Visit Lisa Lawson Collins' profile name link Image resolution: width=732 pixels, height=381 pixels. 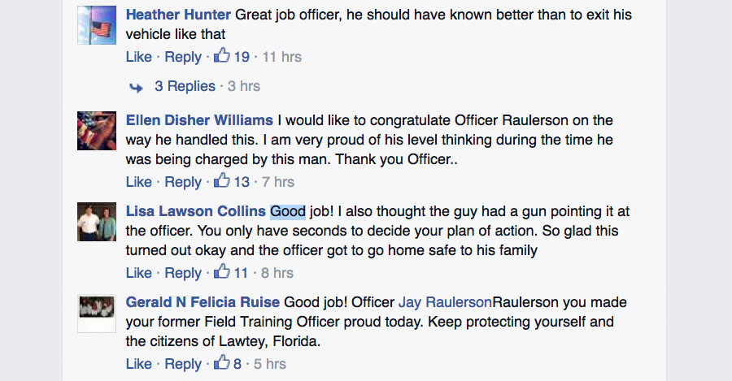195,211
